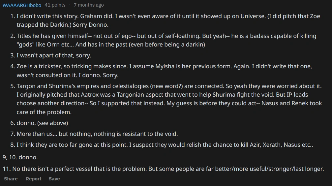Click the "donno. (see above)" line
332x186 pixels.
click(42, 123)
